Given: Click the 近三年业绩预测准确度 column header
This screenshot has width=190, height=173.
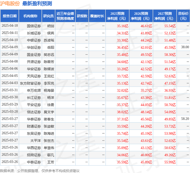Looking at the screenshot, I should (x=65, y=16).
